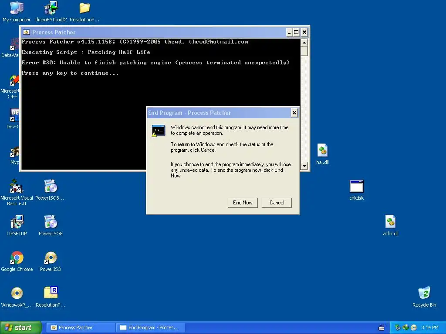Click Cancel in End Program dialog
The image size is (446, 334).
[x=277, y=203]
